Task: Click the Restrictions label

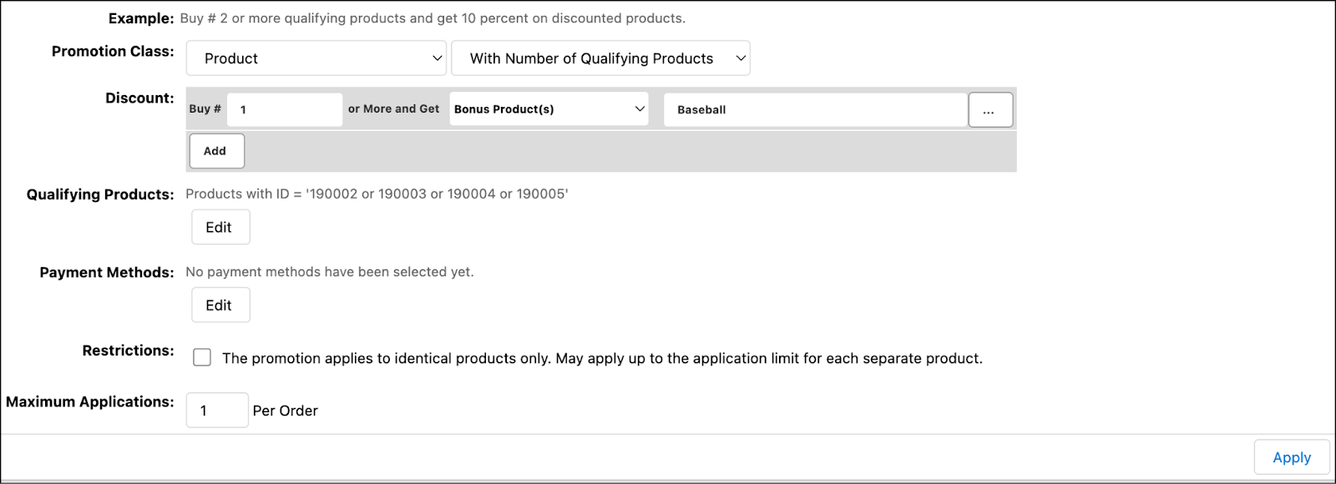Action: tap(128, 350)
